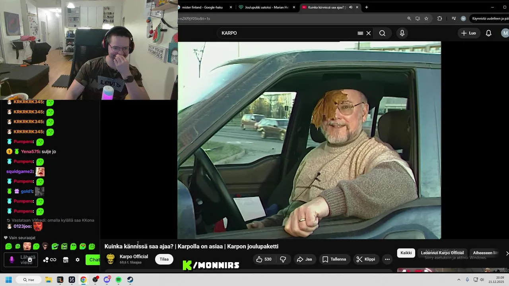Open Chrome media control icon
Screen dimensions: 509x286
coord(454,18)
